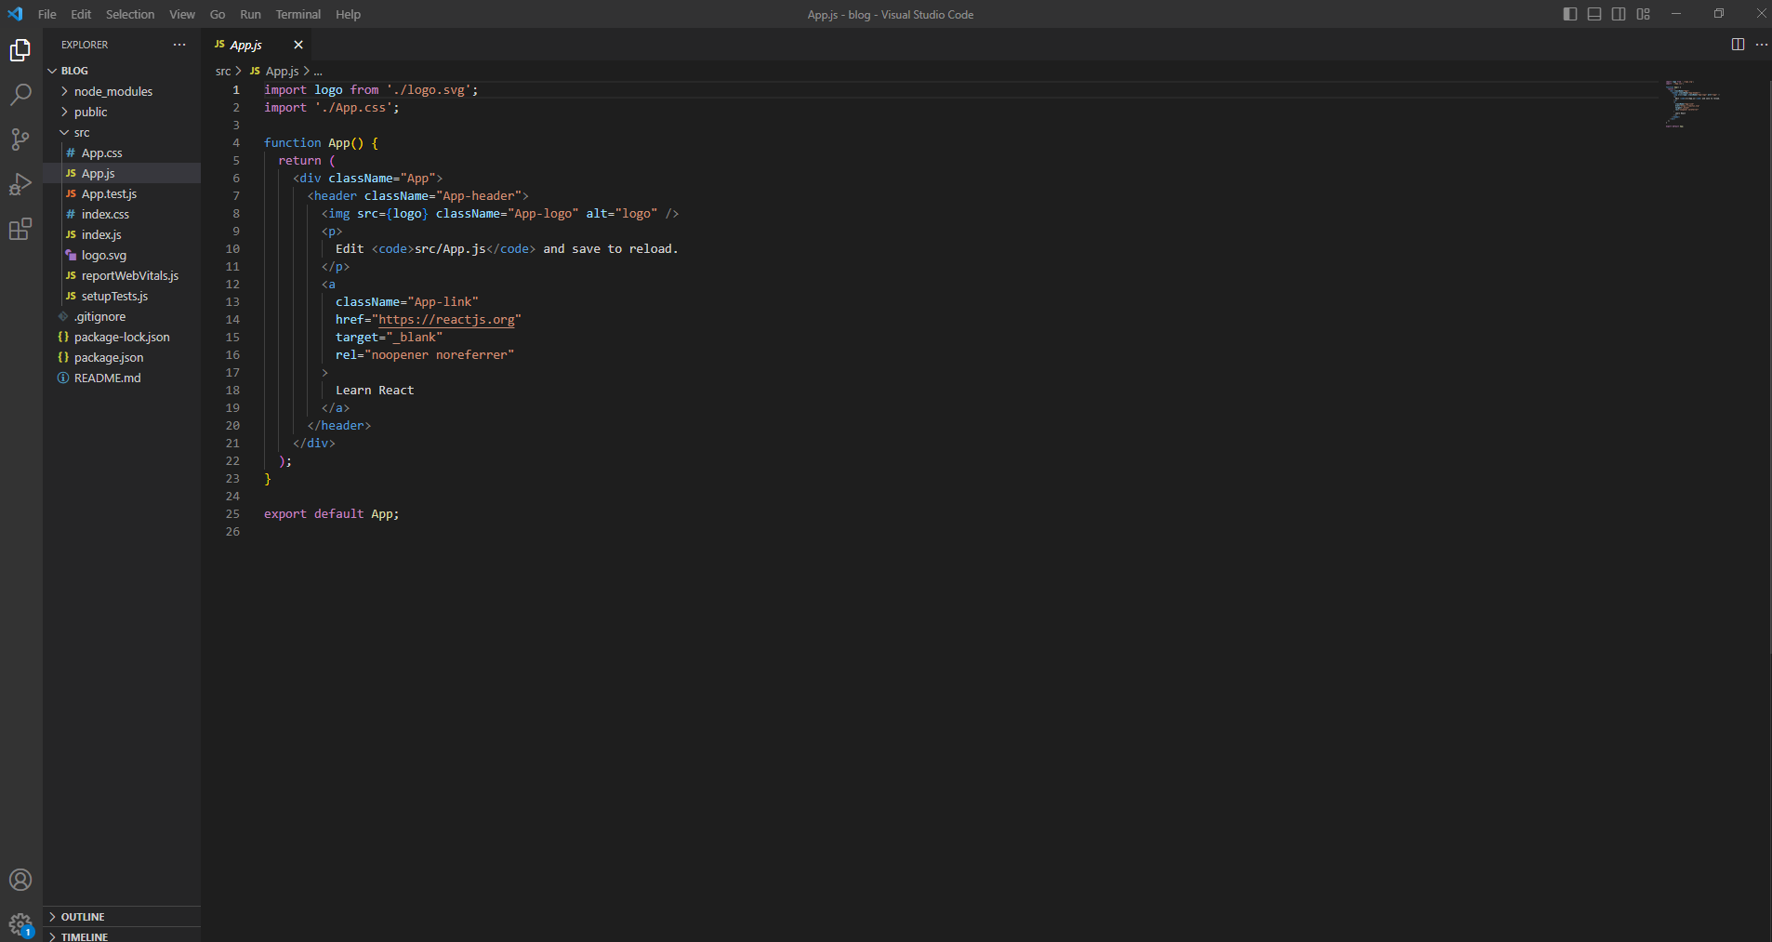This screenshot has width=1772, height=942.
Task: Toggle Secondary Side Bar visibility
Action: [x=1619, y=14]
